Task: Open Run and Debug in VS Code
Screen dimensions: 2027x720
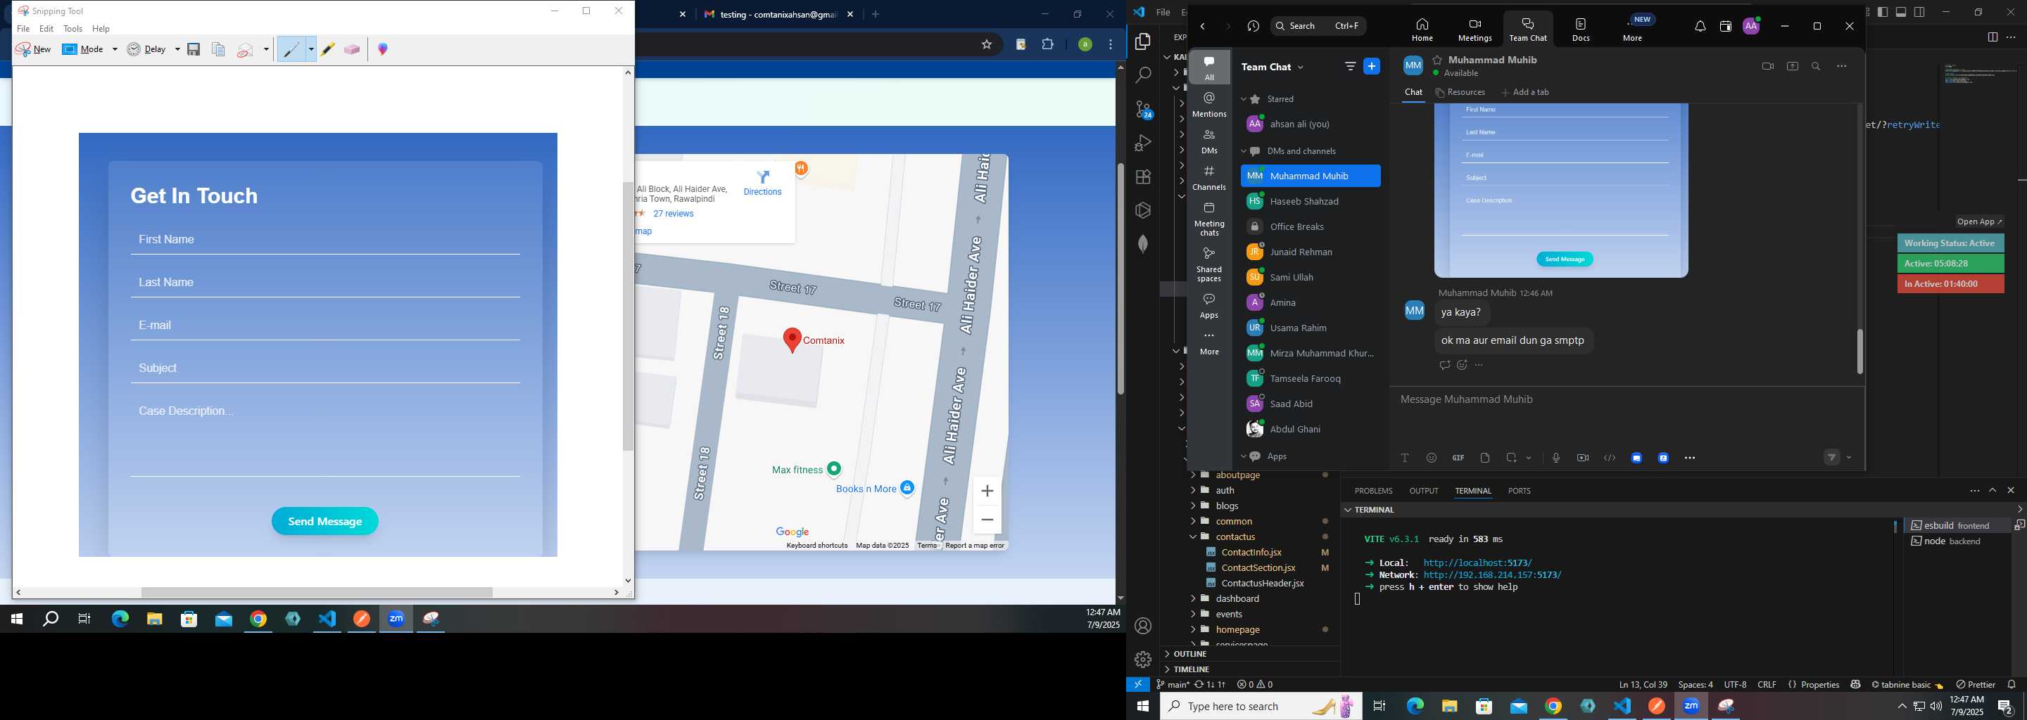Action: click(x=1143, y=143)
